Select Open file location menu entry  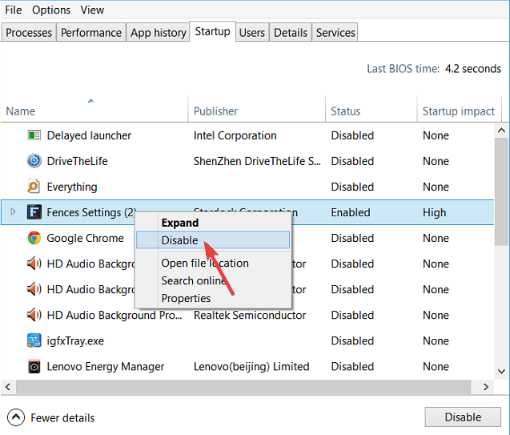click(x=205, y=263)
